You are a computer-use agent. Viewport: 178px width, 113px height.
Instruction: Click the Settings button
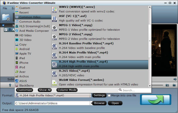click(99, 95)
